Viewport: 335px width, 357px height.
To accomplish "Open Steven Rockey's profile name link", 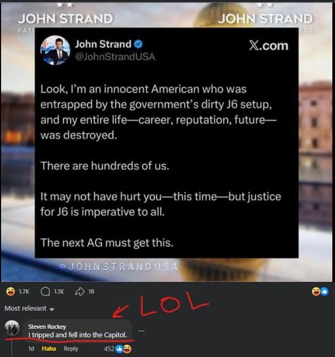I will tap(47, 327).
